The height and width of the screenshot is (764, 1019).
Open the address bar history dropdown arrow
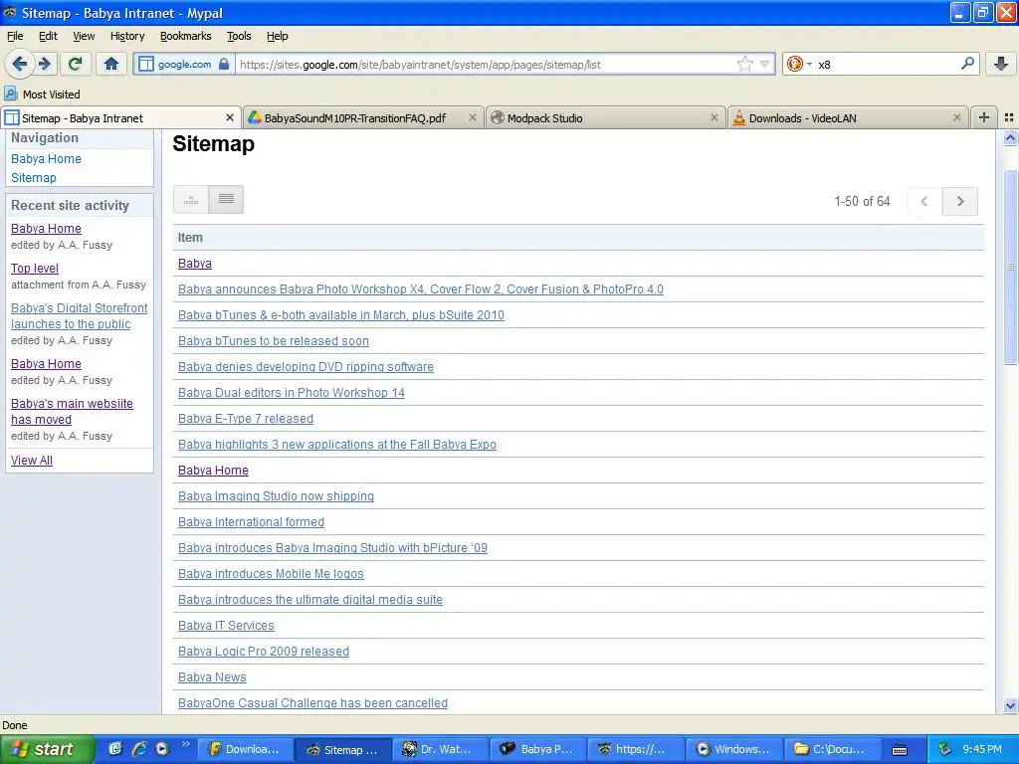point(765,64)
